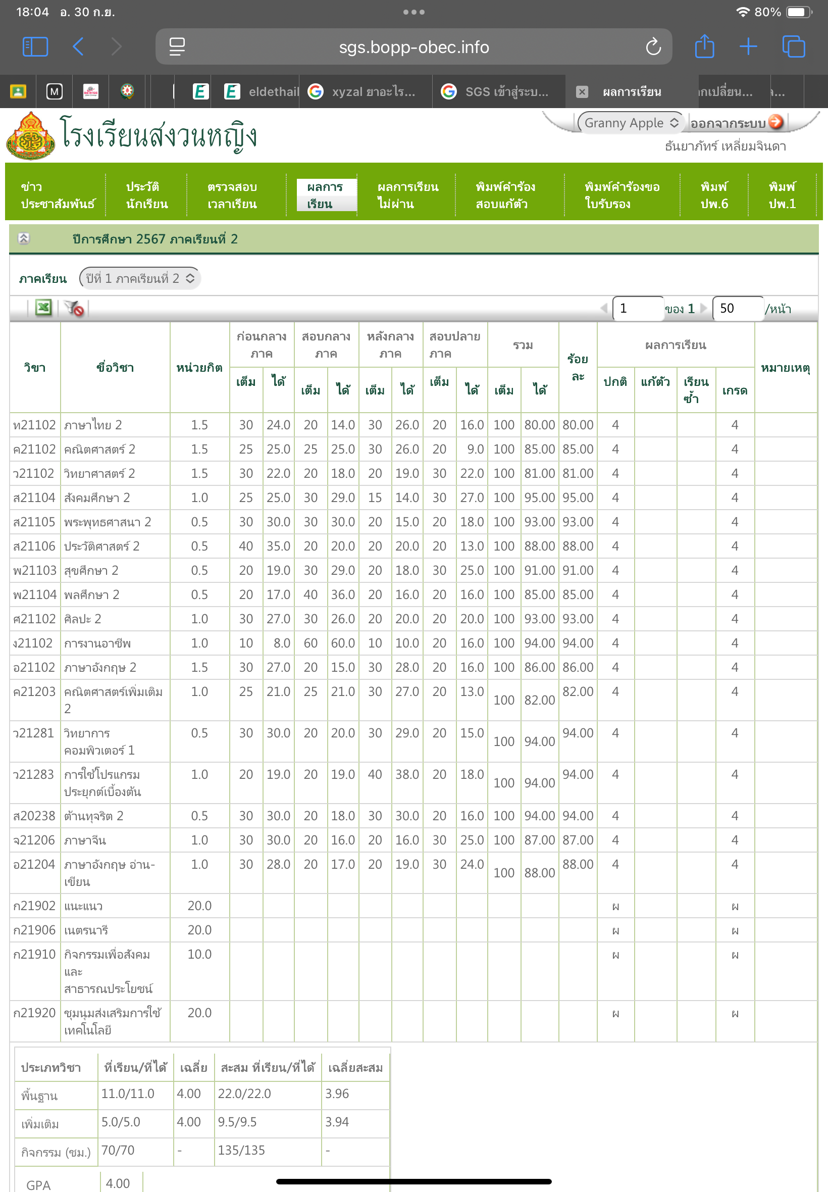Screen dimensions: 828x1192
Task: Click the page number input field
Action: [x=637, y=308]
